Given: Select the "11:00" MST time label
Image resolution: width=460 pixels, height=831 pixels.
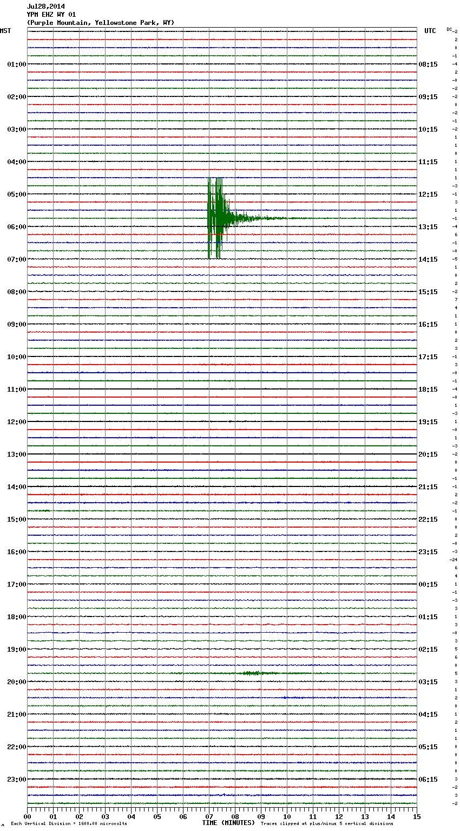Looking at the screenshot, I should 17,389.
